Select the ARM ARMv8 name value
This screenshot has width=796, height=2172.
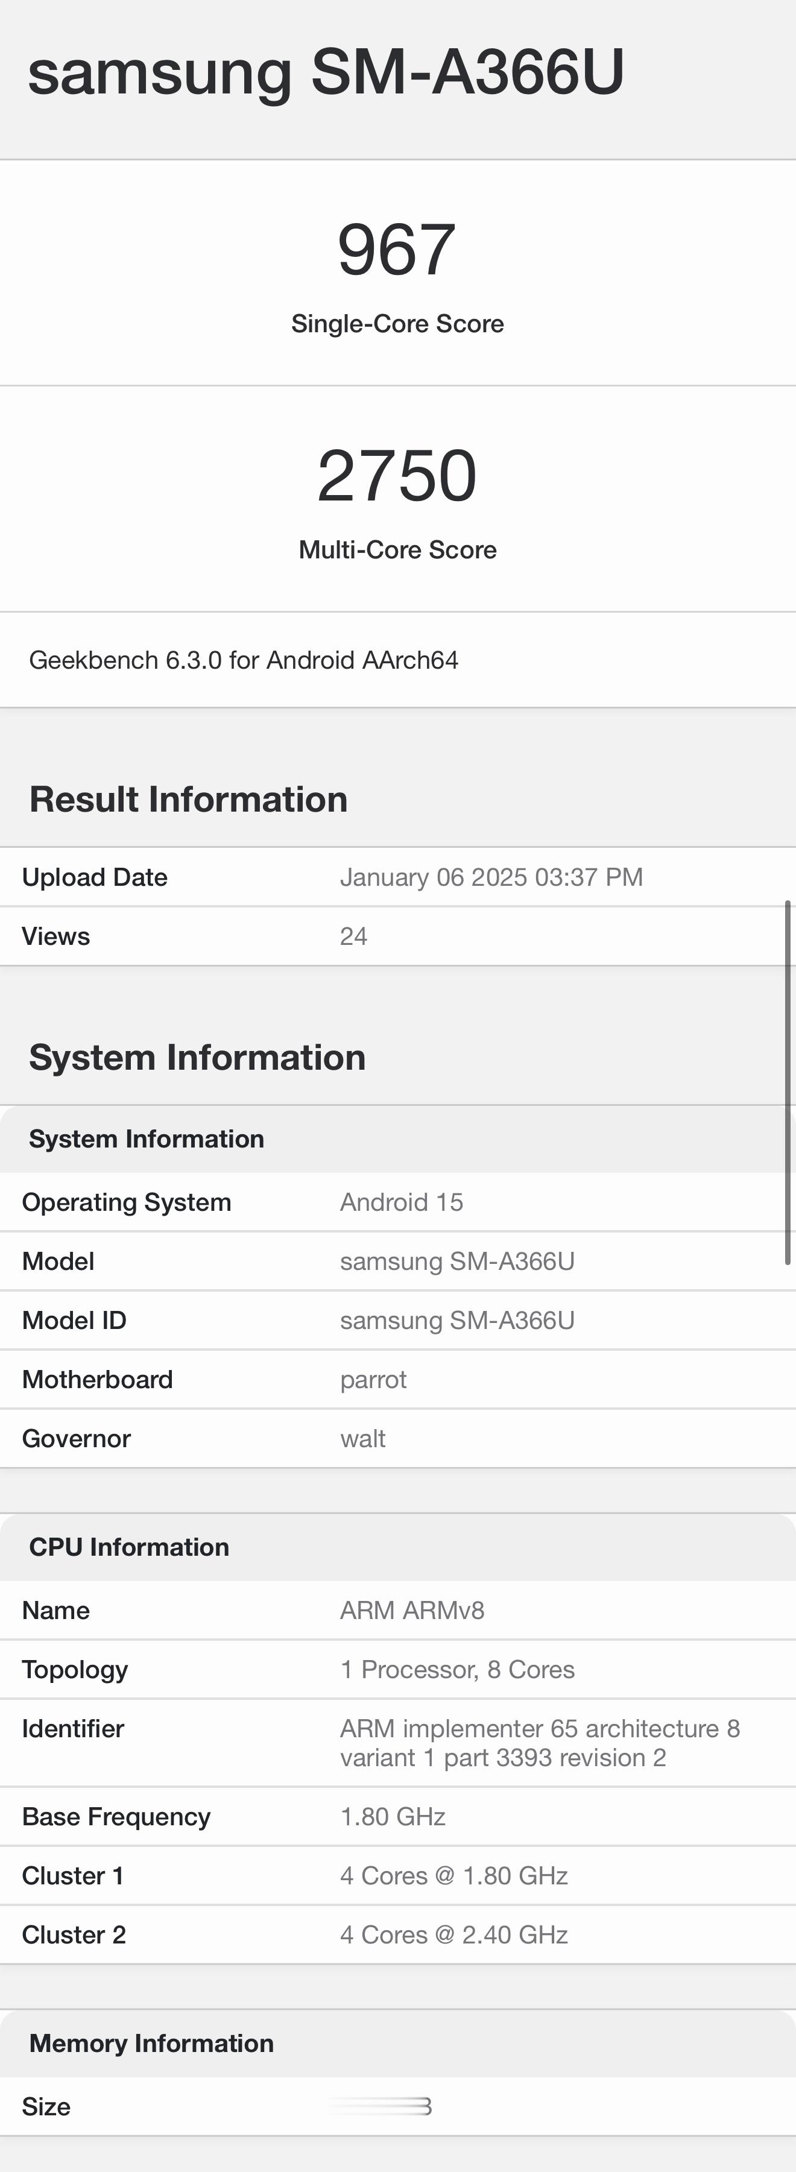[412, 1611]
